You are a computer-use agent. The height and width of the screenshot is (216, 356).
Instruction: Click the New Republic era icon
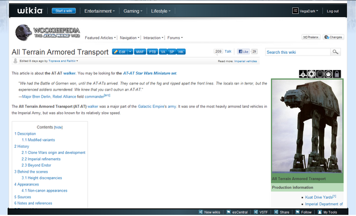coord(320,74)
